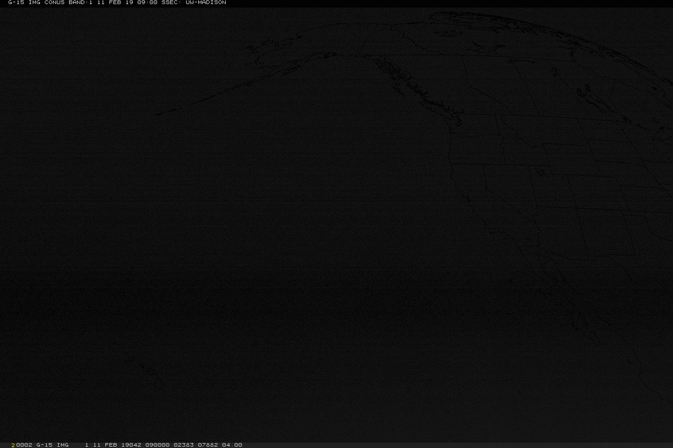The height and width of the screenshot is (448, 673).
Task: Click the 09:00 time in top header
Action: tap(147, 3)
